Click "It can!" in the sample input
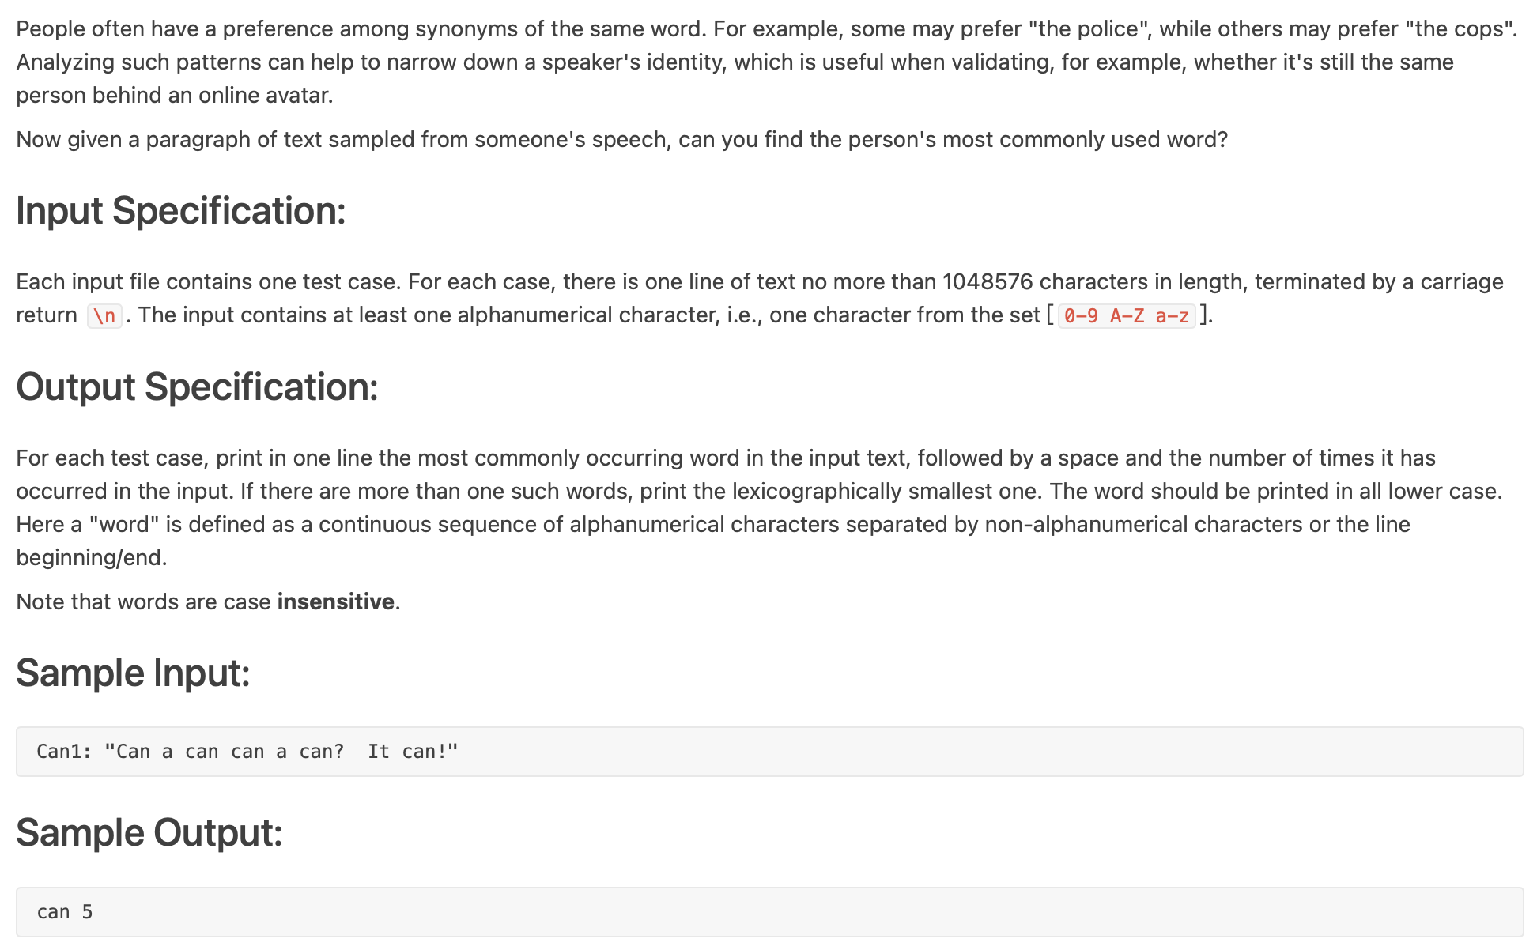 [x=413, y=752]
